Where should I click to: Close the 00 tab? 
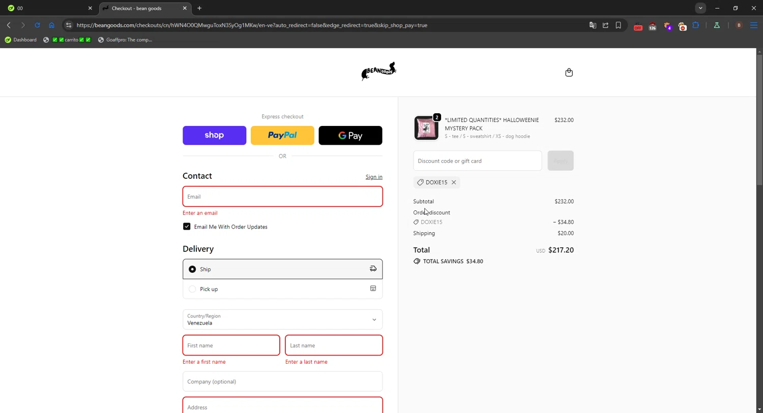90,8
